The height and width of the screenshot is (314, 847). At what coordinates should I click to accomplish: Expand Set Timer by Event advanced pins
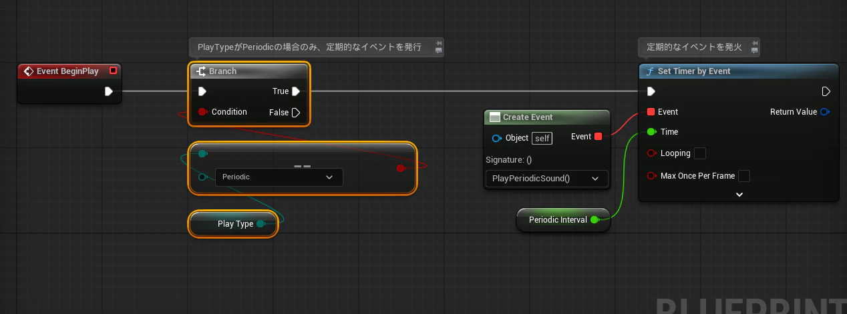coord(739,195)
